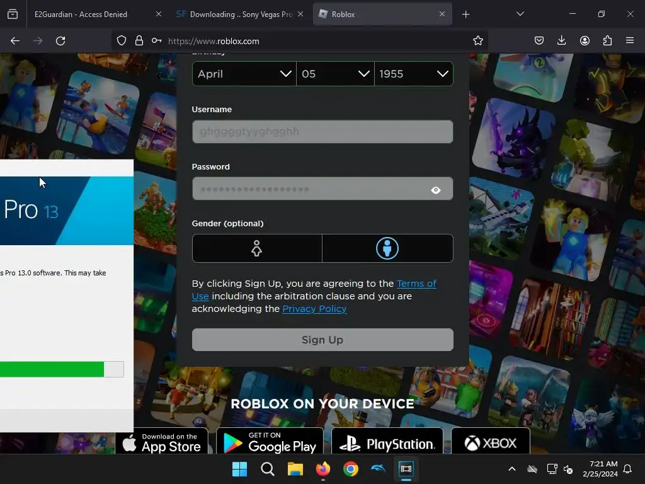645x484 pixels.
Task: Open the Xbox download badge
Action: coord(491,442)
